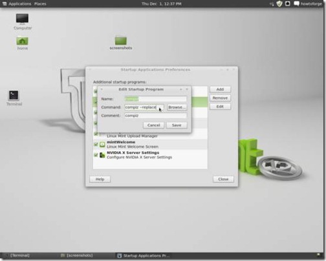326x261 pixels.
Task: Uncheck the mintWelcome startup checkbox
Action: coord(96,144)
